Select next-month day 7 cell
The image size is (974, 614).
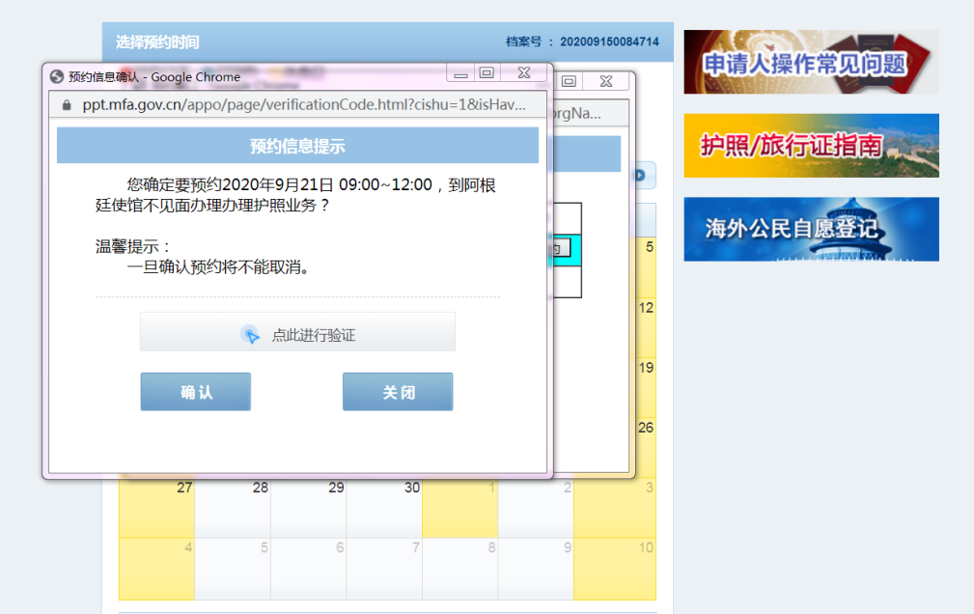click(384, 569)
